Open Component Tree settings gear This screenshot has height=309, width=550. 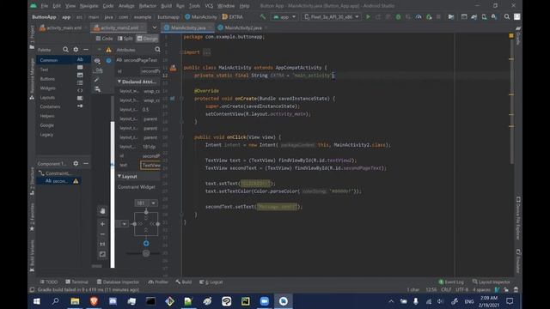pyautogui.click(x=76, y=164)
